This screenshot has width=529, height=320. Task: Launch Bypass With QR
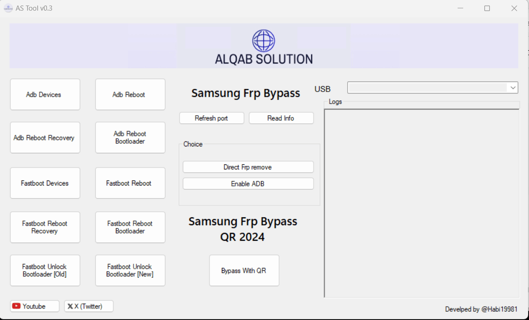point(244,270)
